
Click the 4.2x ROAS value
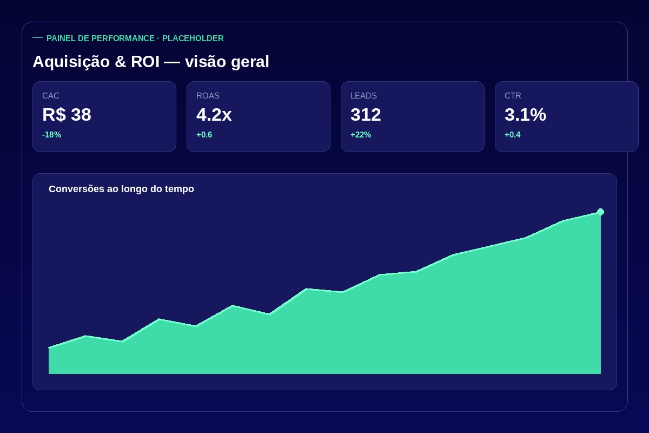tap(214, 115)
